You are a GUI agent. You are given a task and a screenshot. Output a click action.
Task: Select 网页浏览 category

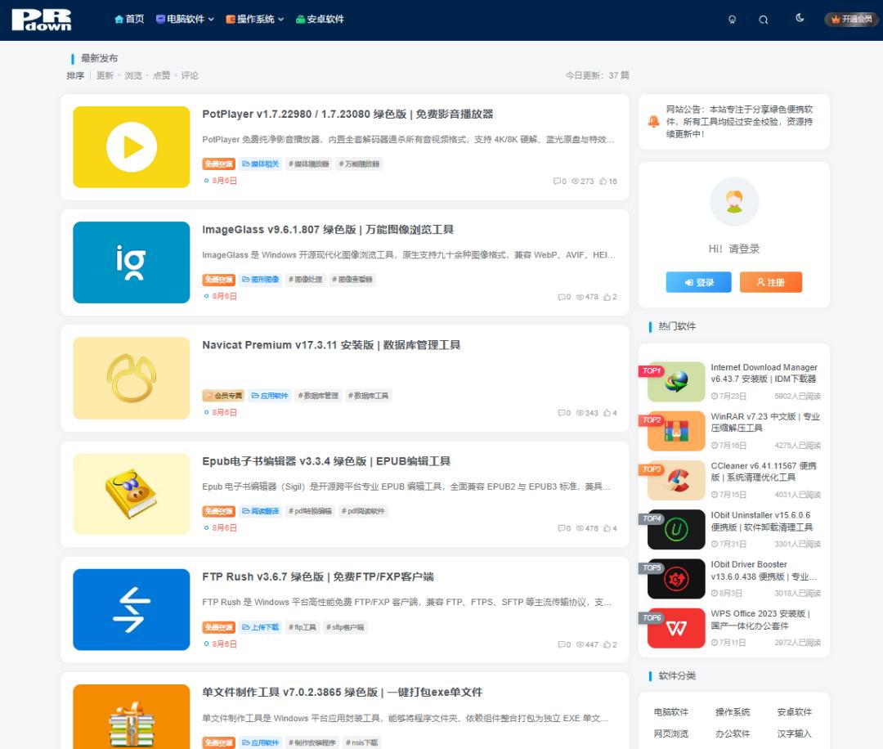pos(671,733)
